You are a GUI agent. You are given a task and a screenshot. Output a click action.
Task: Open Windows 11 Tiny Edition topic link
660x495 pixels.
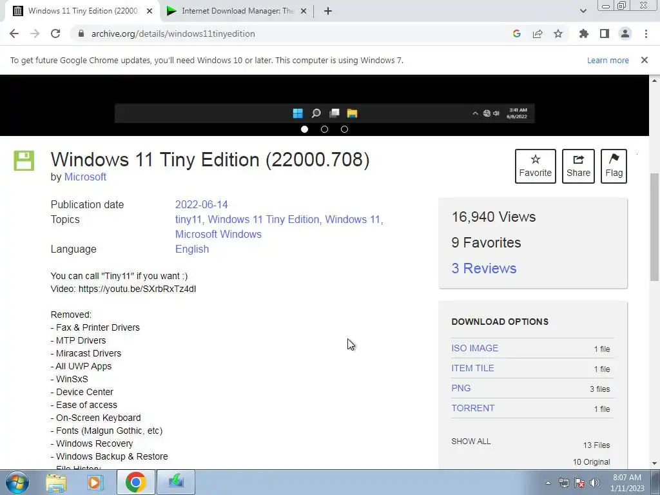[264, 219]
